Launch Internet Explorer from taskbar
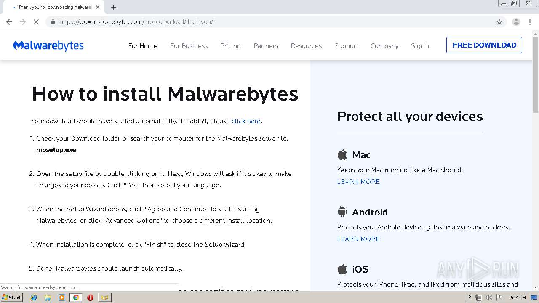 point(34,298)
